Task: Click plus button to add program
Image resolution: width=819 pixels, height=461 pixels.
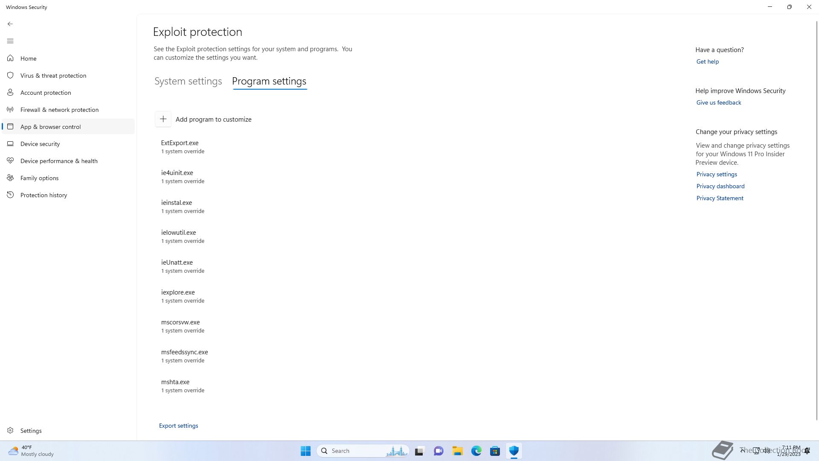Action: [163, 119]
